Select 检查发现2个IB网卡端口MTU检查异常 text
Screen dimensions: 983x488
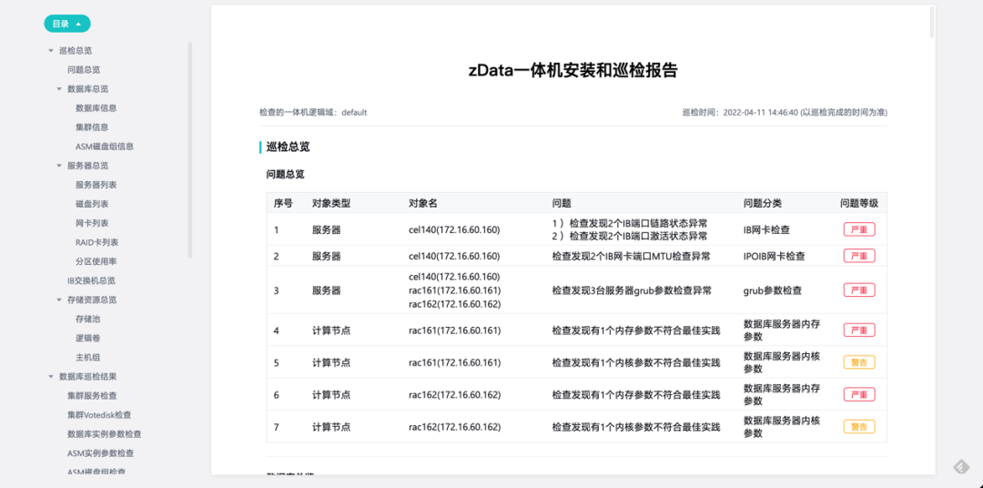coord(632,256)
